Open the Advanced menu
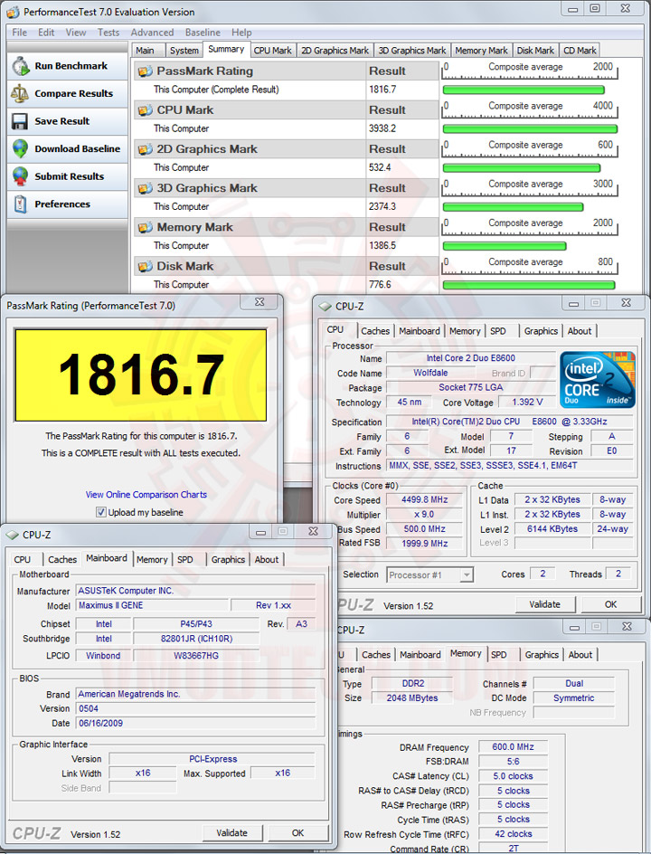Viewport: 651px width, 854px height. [153, 33]
